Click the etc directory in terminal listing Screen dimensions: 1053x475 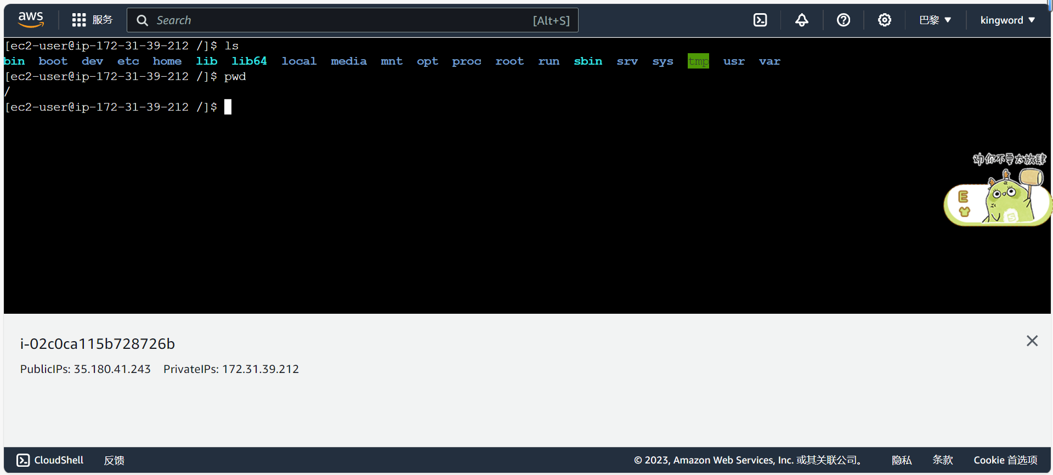click(x=128, y=61)
